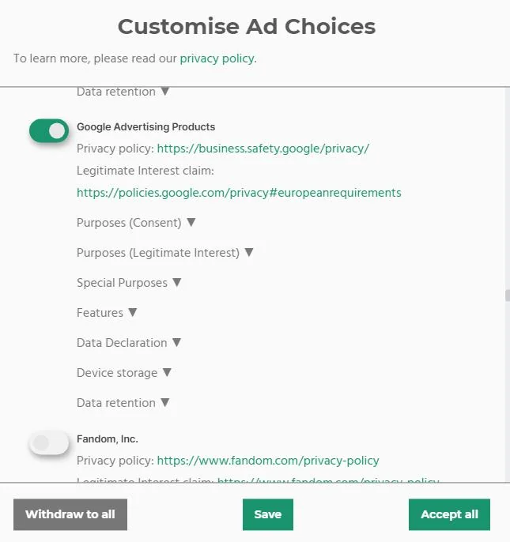510x542 pixels.
Task: Open Fandom privacy-policy link
Action: pos(268,461)
